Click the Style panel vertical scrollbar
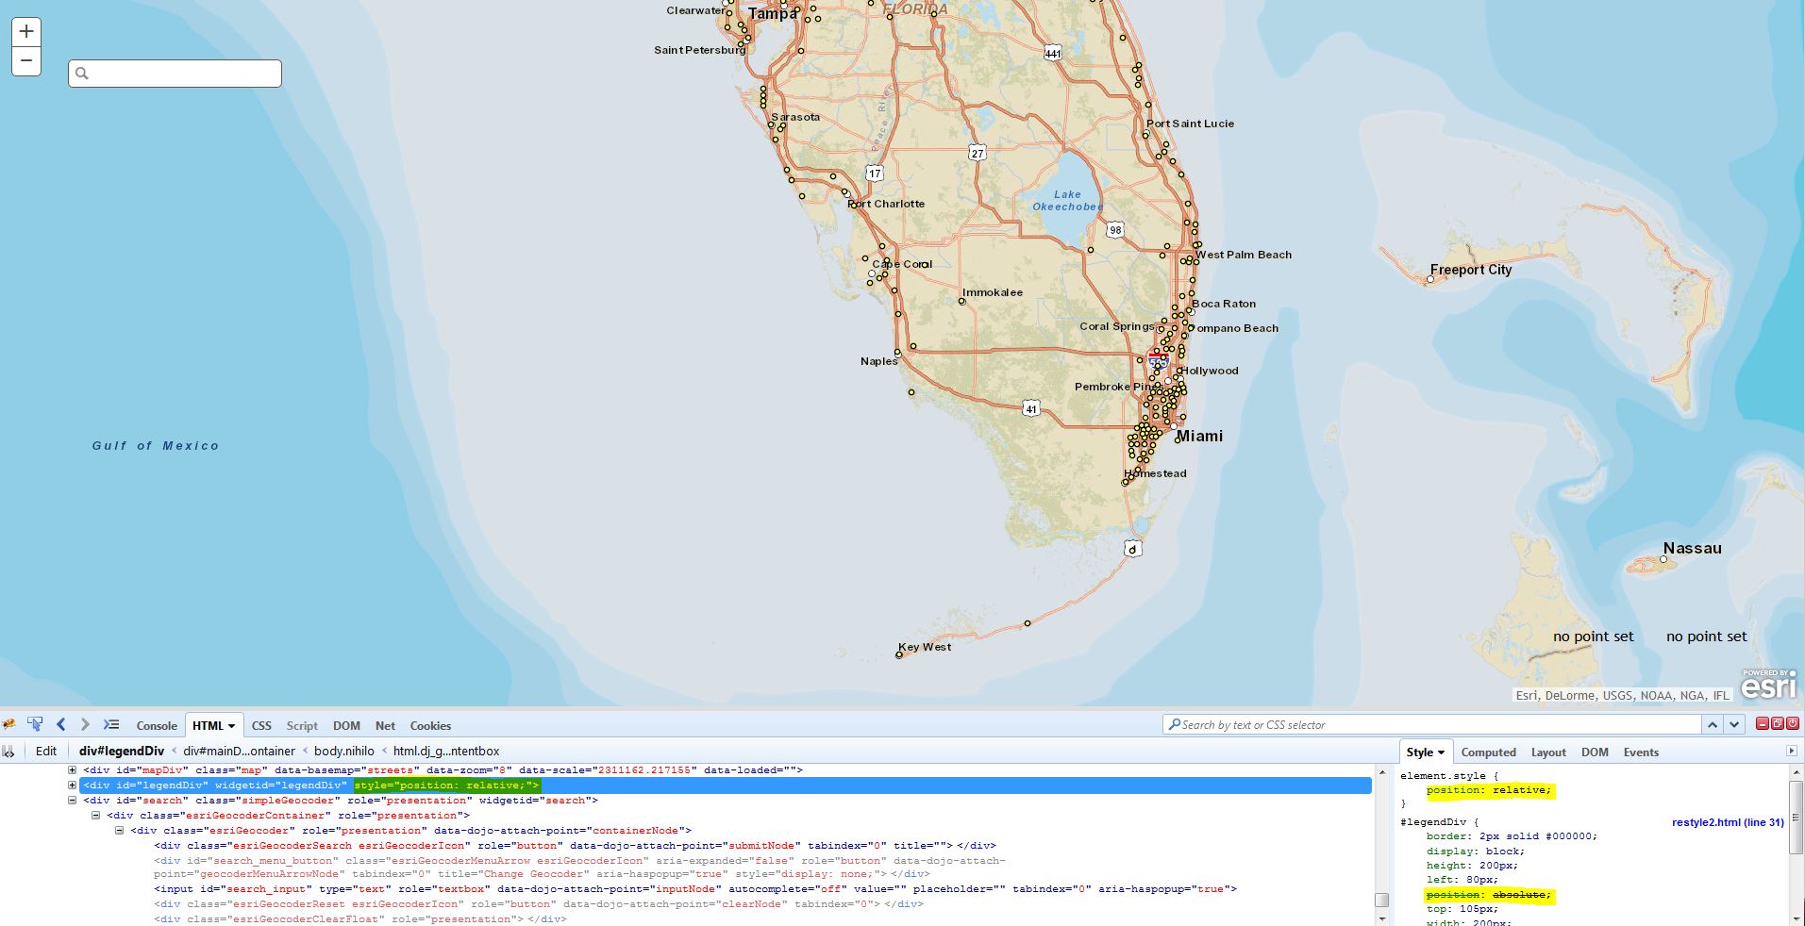 (1797, 844)
